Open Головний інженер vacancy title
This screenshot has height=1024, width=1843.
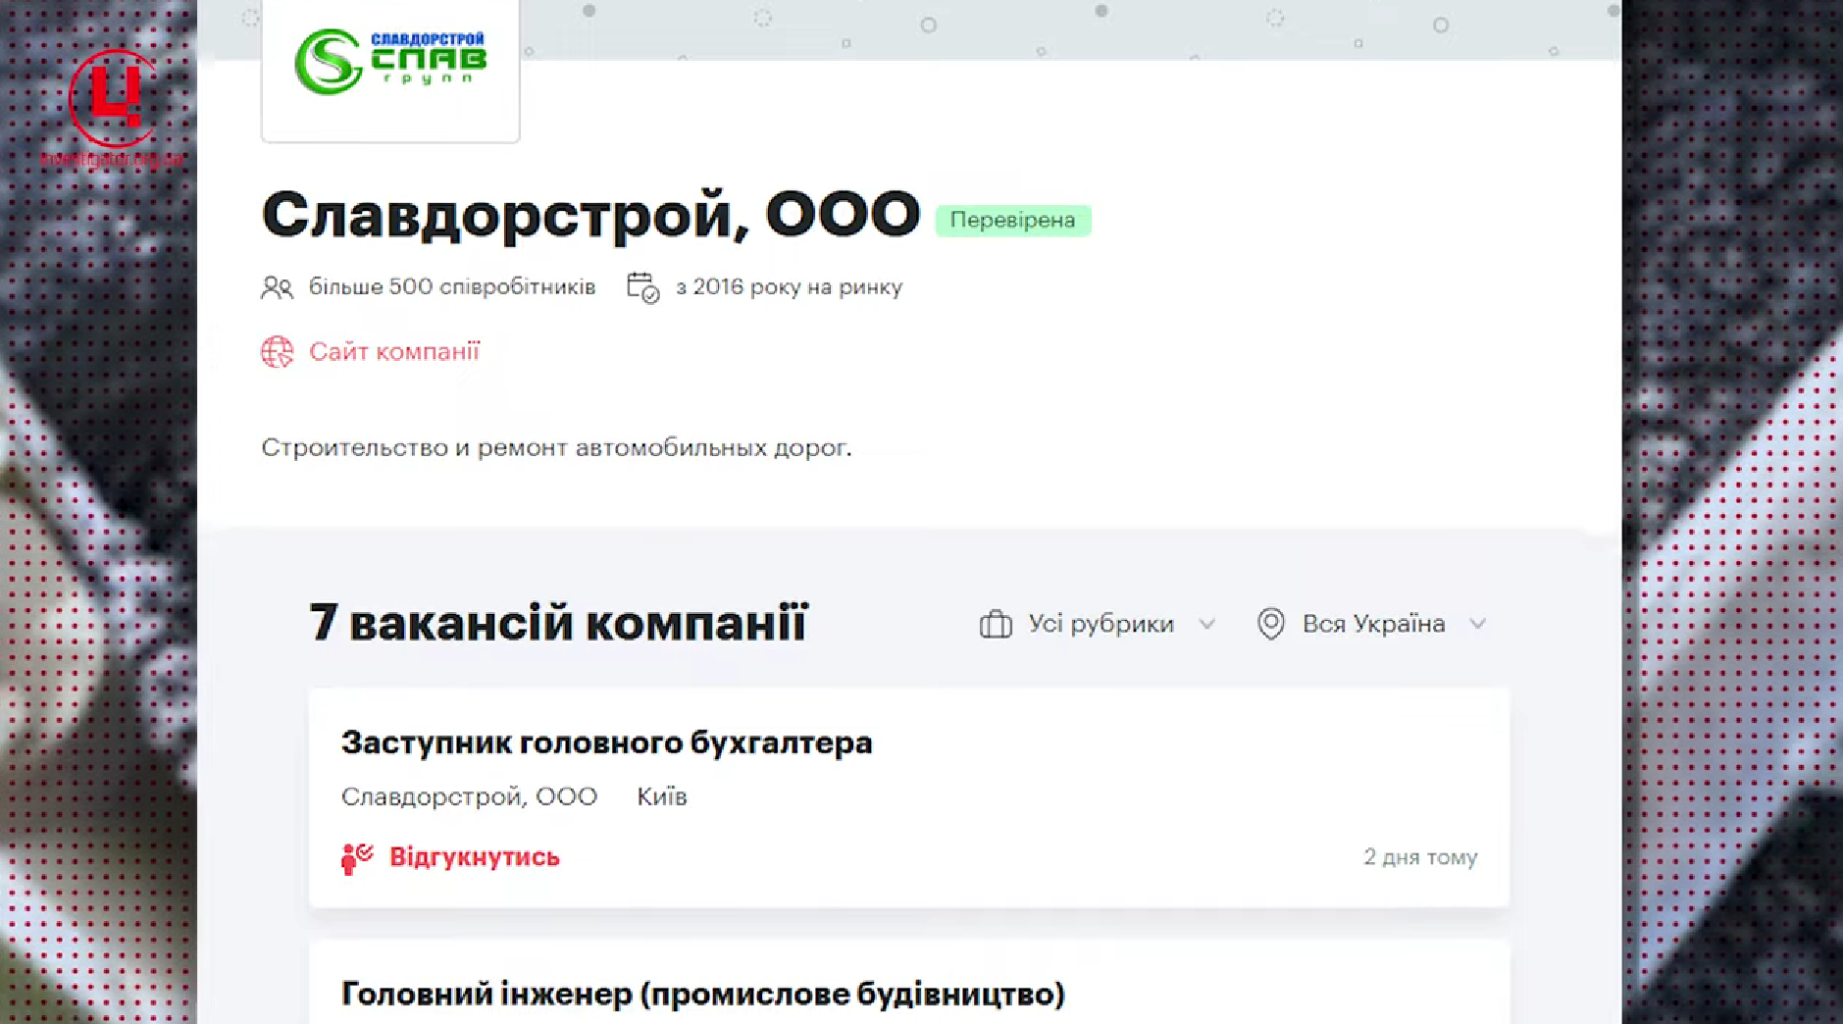tap(702, 994)
